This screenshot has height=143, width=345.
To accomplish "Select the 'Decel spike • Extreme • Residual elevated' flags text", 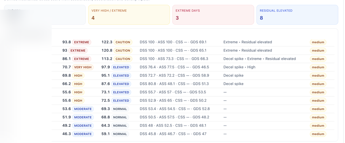I will coord(259,59).
